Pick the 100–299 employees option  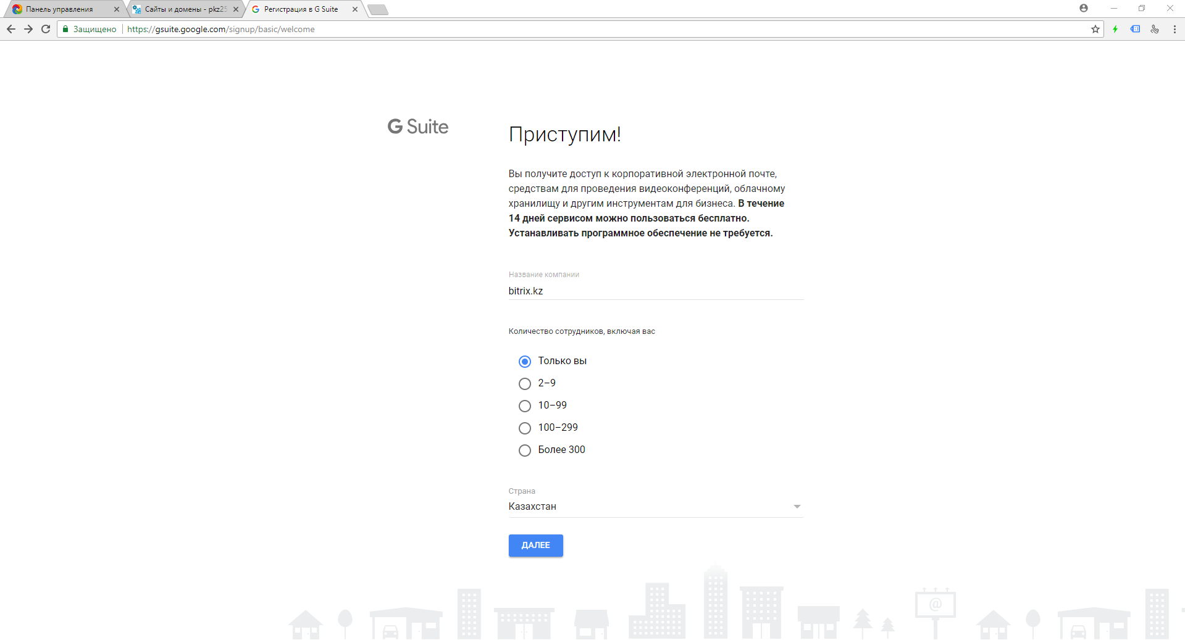[x=525, y=428]
